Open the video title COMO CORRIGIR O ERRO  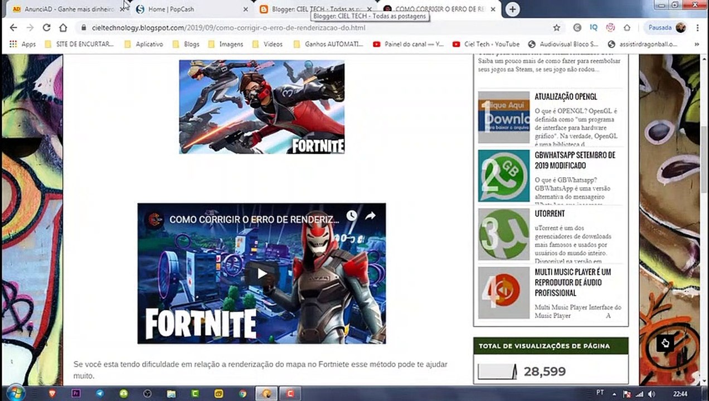click(x=254, y=219)
